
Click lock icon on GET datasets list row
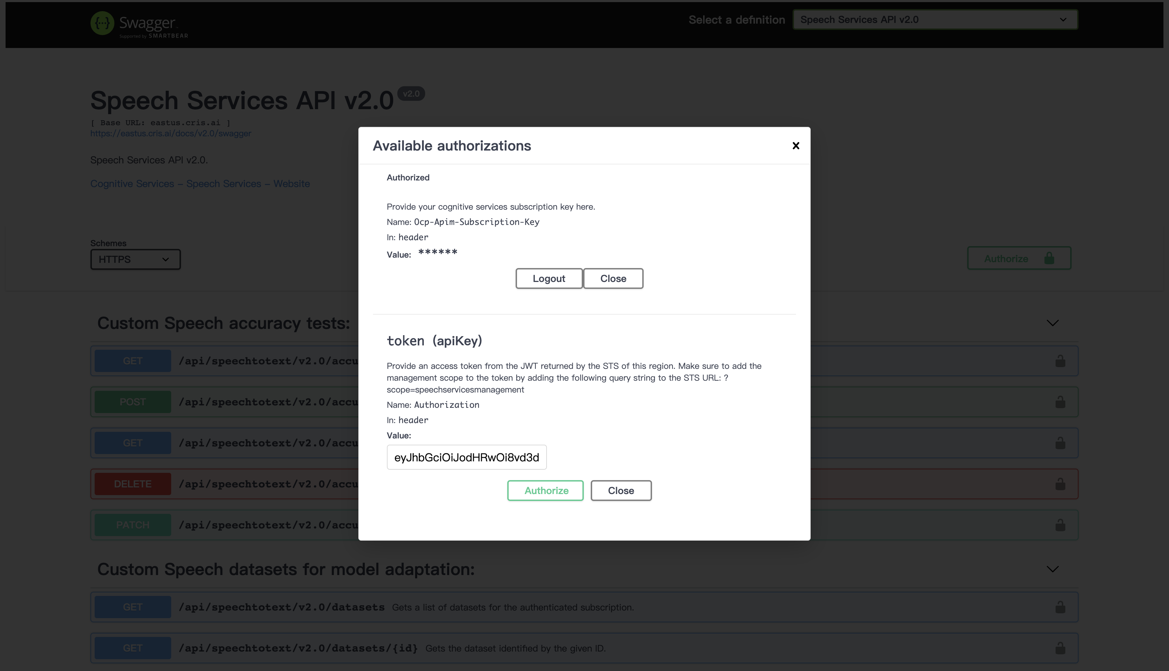point(1060,607)
